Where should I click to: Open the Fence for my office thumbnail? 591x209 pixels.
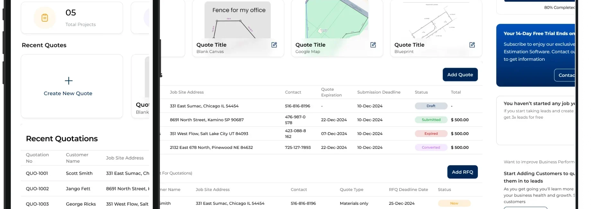pyautogui.click(x=238, y=20)
